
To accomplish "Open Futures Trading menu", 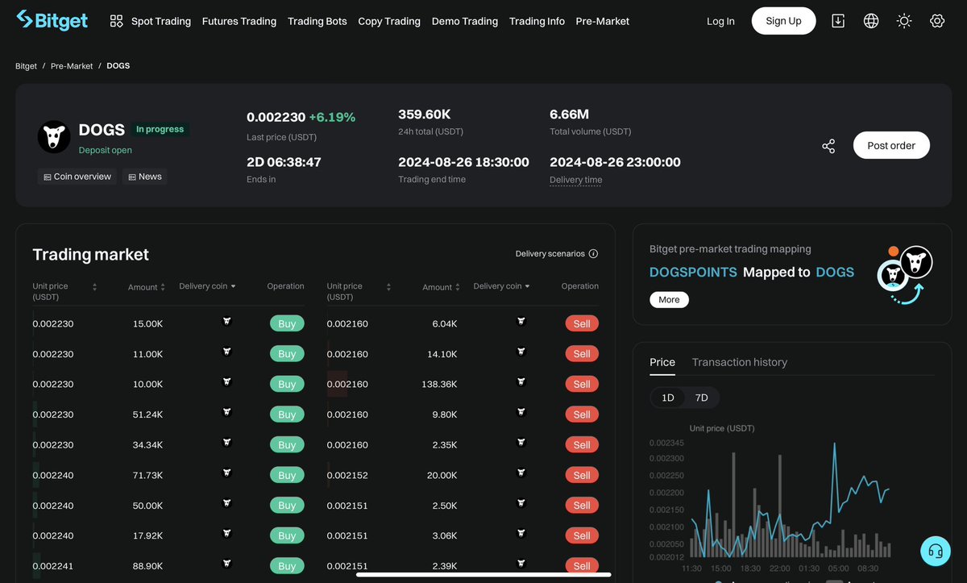I will (x=239, y=21).
